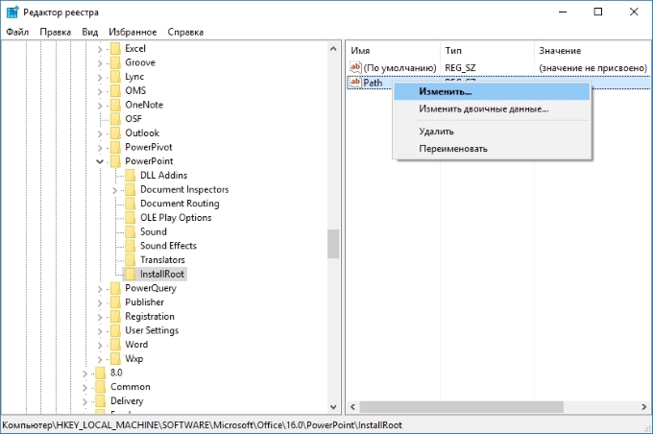
Task: Click the PowerPoint folder icon
Action: (x=115, y=161)
